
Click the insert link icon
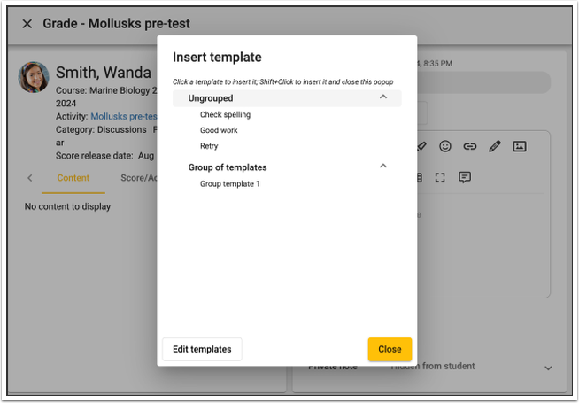(470, 146)
